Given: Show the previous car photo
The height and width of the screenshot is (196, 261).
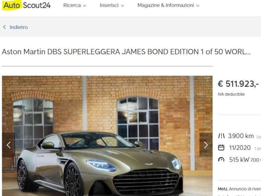Looking at the screenshot, I should coord(9,145).
